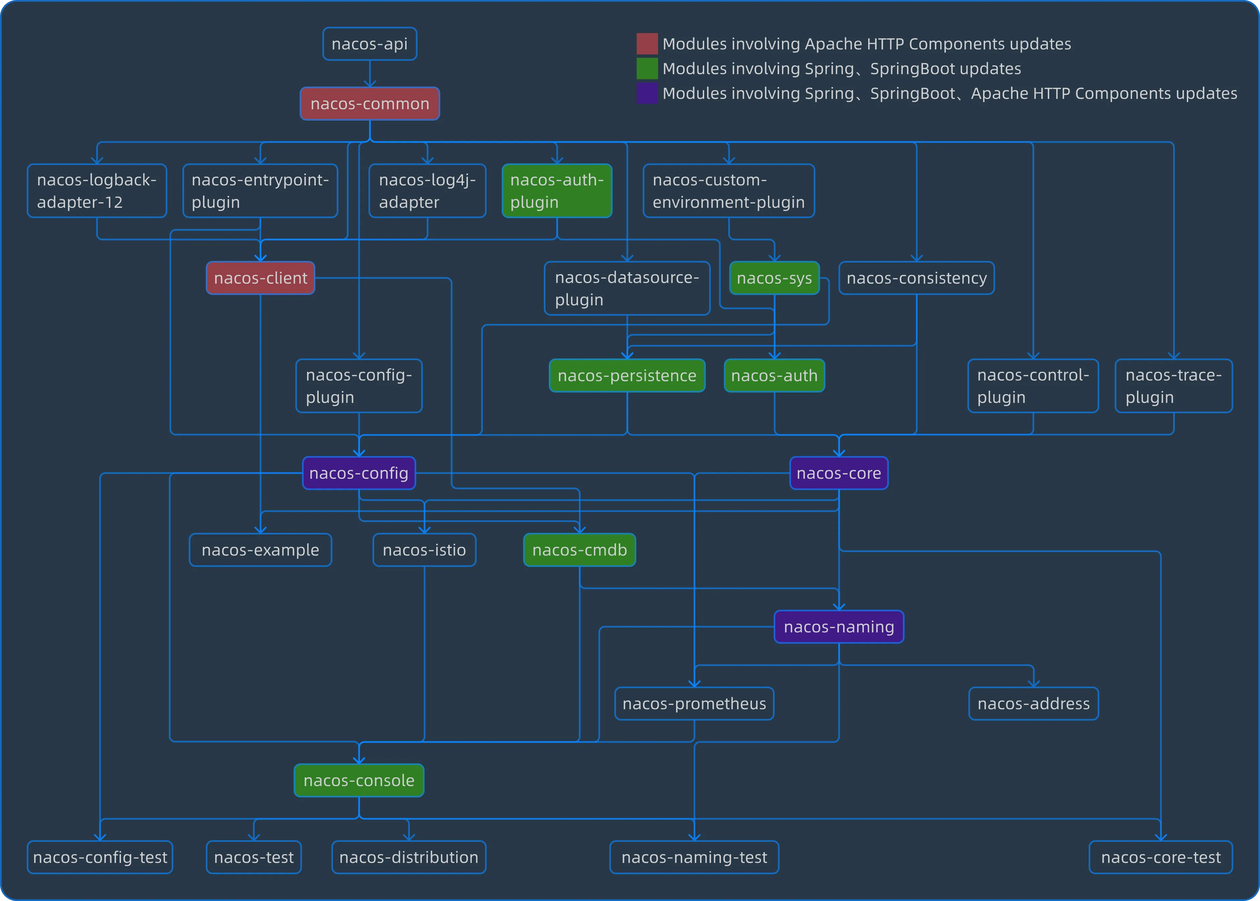Select the nacos-common module node
This screenshot has width=1260, height=901.
370,104
